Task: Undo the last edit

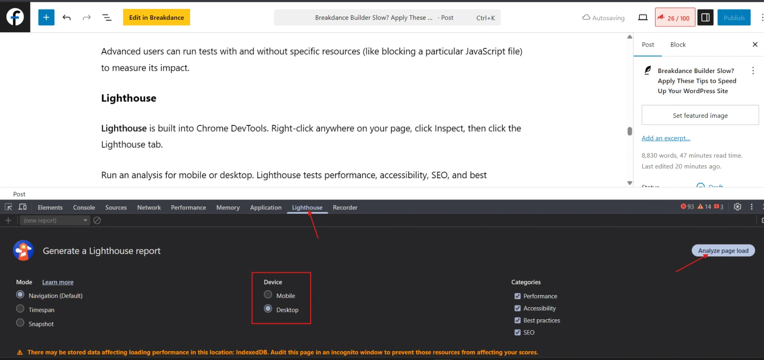Action: (67, 17)
